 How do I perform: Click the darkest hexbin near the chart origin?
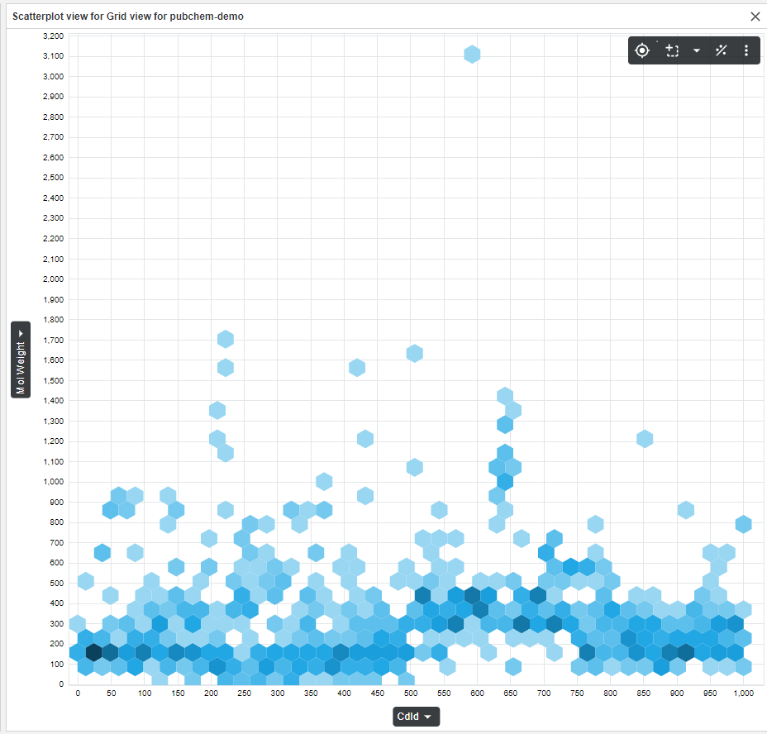coord(93,652)
